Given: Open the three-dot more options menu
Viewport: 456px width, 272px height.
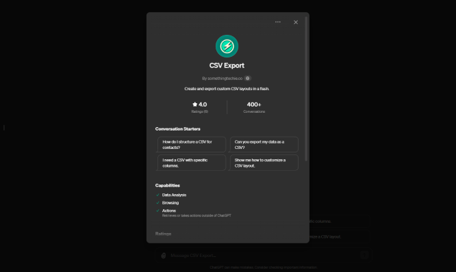Looking at the screenshot, I should point(278,22).
